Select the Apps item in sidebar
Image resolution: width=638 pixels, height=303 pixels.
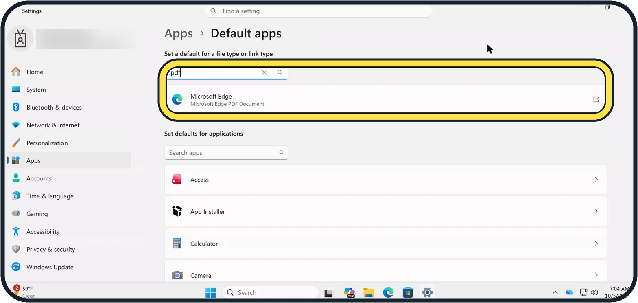click(69, 160)
